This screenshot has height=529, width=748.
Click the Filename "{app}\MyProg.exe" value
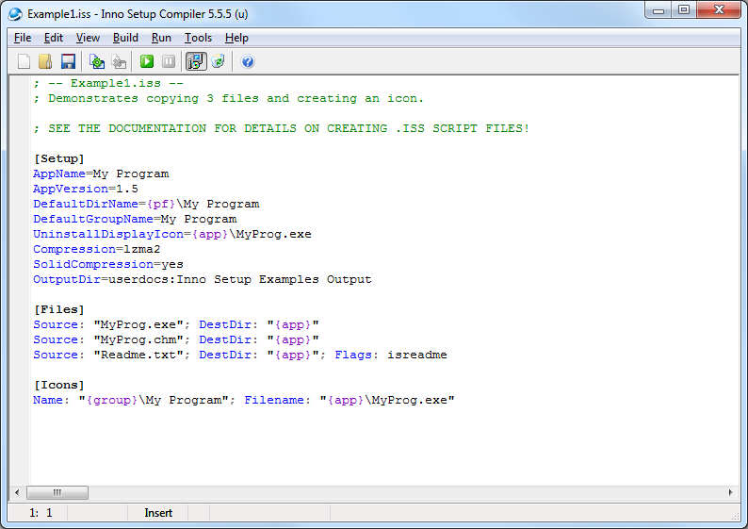click(387, 400)
